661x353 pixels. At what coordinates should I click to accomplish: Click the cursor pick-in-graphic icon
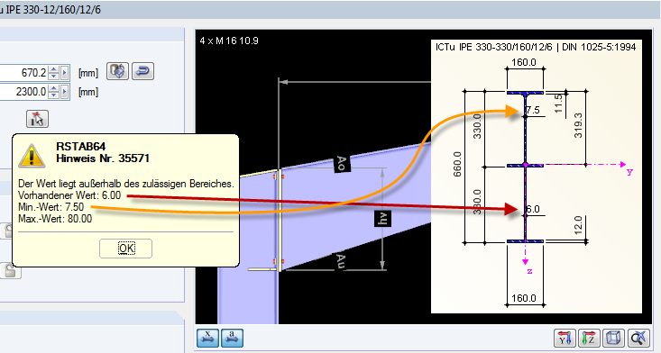[37, 119]
